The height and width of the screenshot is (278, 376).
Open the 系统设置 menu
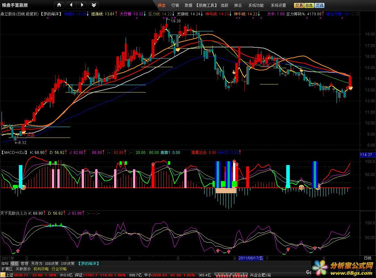[x=279, y=5]
